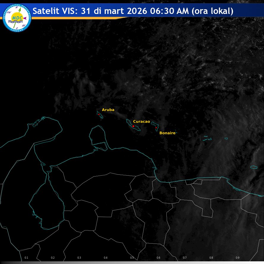Select the yellow Bonaire label
264x264 pixels.
point(167,133)
